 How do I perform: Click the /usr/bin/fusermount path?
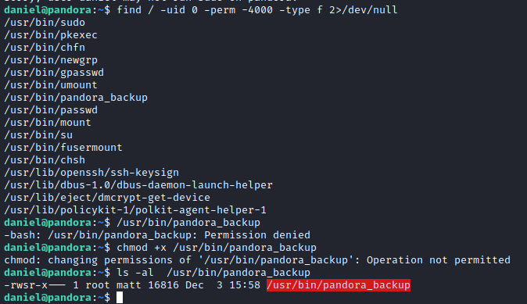63,148
